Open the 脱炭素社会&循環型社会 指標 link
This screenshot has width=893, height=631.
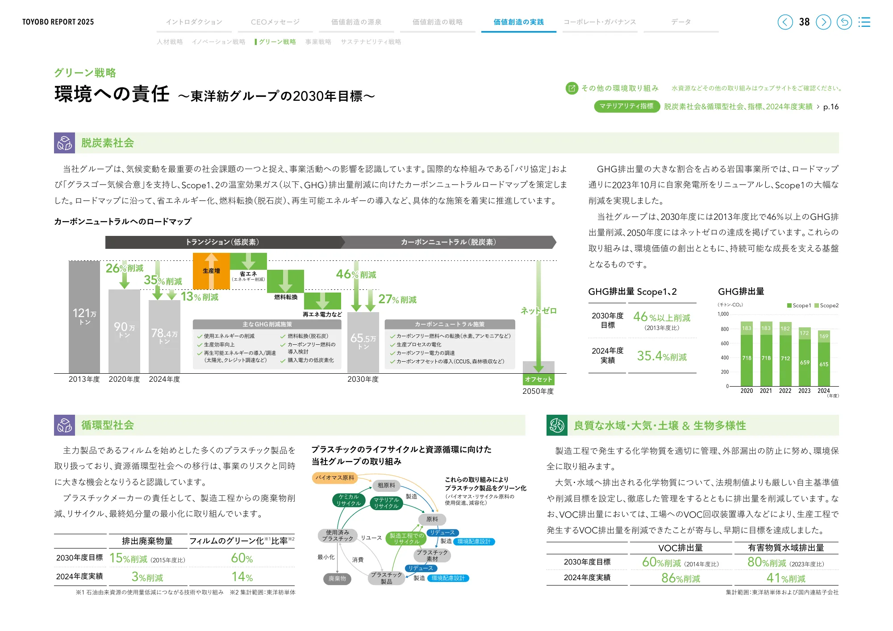coord(739,107)
